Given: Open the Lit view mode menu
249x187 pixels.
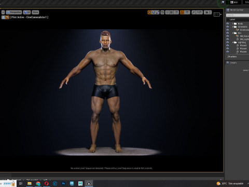Looking at the screenshot, I should [27, 12].
